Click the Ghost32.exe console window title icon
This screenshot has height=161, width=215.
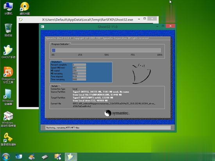[21, 20]
